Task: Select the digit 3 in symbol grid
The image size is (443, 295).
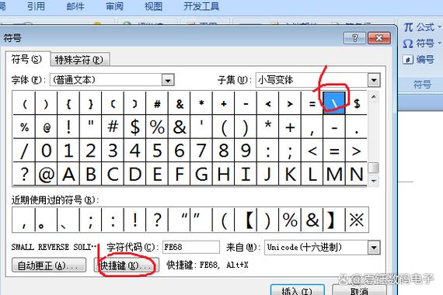Action: [113, 151]
